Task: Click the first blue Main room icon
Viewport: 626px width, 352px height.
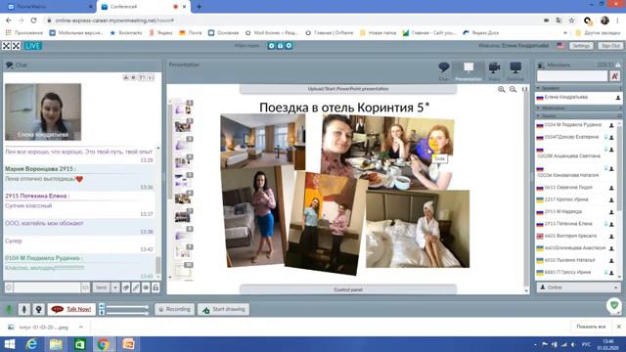Action: pos(272,46)
